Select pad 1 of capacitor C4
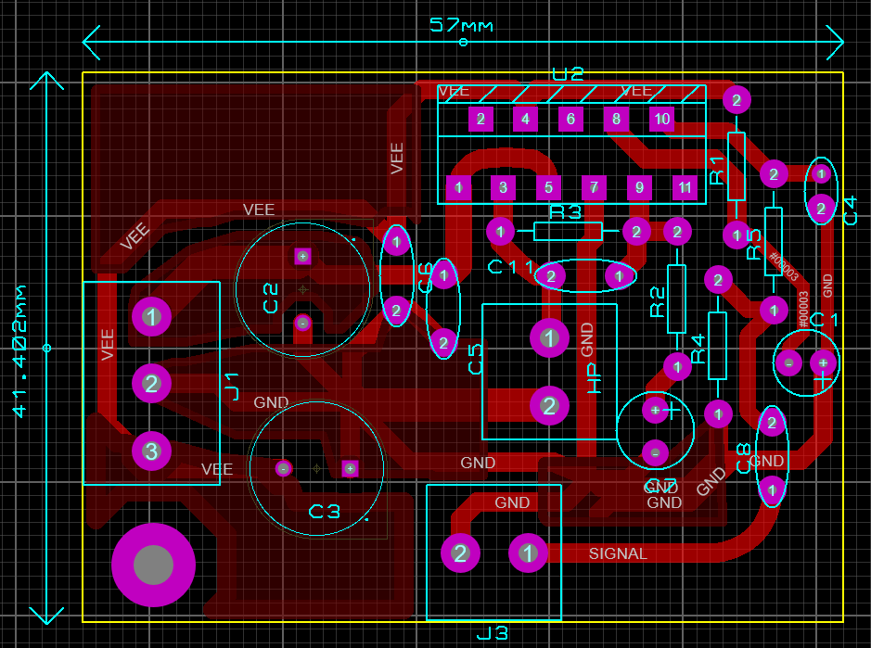This screenshot has height=648, width=871. [x=821, y=174]
